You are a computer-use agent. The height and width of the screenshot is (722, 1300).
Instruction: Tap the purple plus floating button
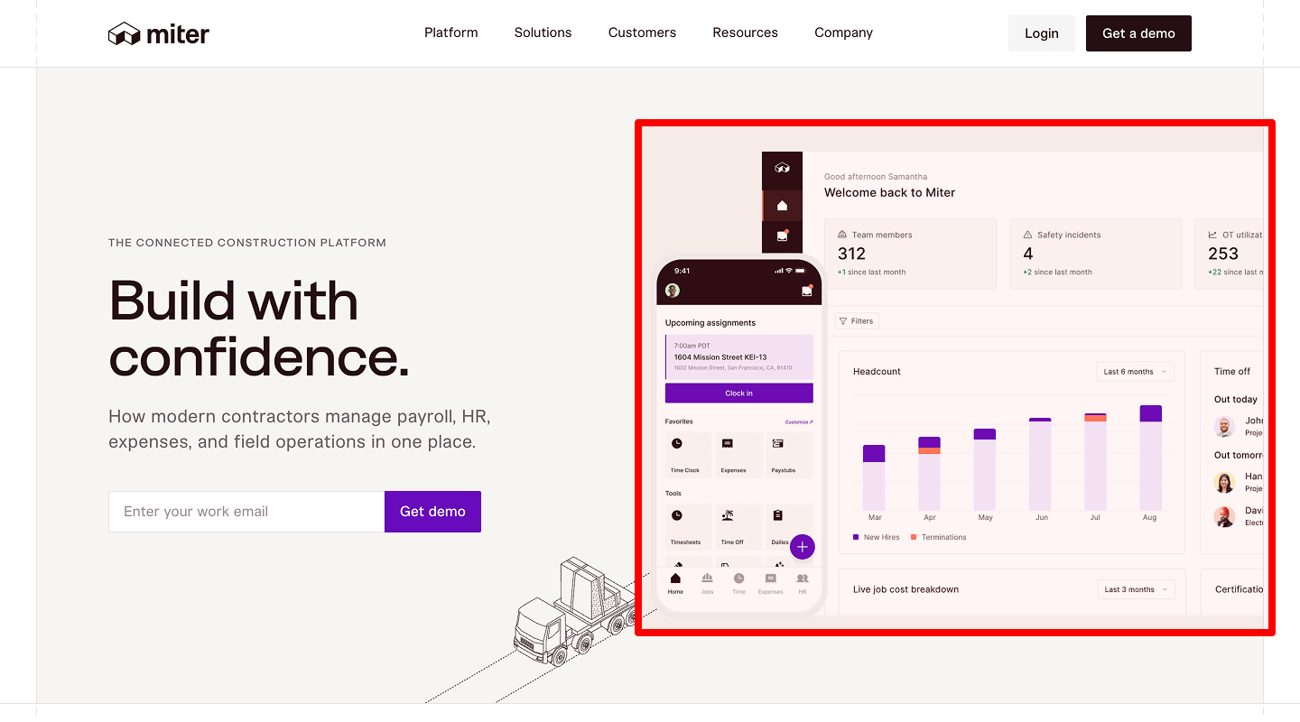[802, 547]
